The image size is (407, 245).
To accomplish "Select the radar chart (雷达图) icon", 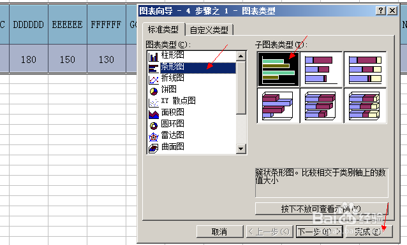I will pos(153,137).
